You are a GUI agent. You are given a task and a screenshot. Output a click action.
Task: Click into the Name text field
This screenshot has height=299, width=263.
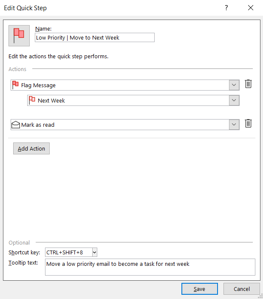point(94,37)
